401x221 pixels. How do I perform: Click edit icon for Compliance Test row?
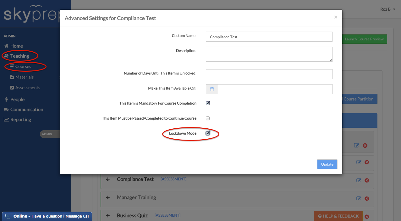[x=359, y=180]
